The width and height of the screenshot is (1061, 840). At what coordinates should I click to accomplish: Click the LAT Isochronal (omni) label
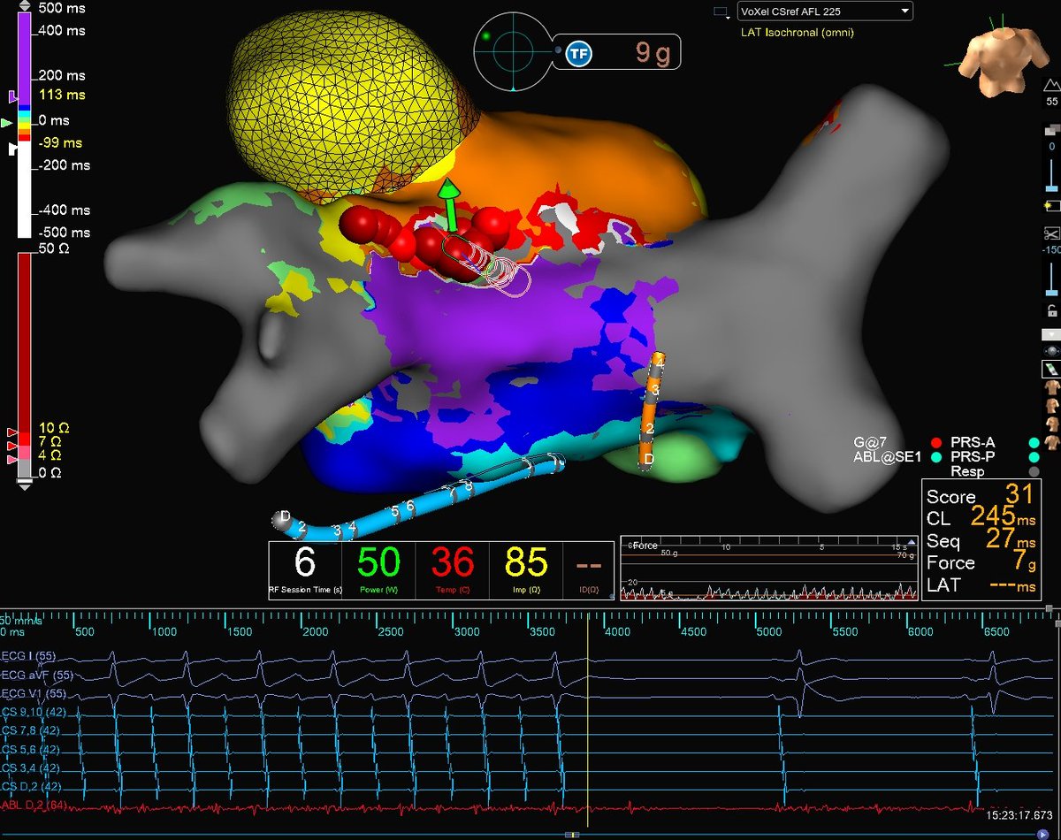coord(797,33)
